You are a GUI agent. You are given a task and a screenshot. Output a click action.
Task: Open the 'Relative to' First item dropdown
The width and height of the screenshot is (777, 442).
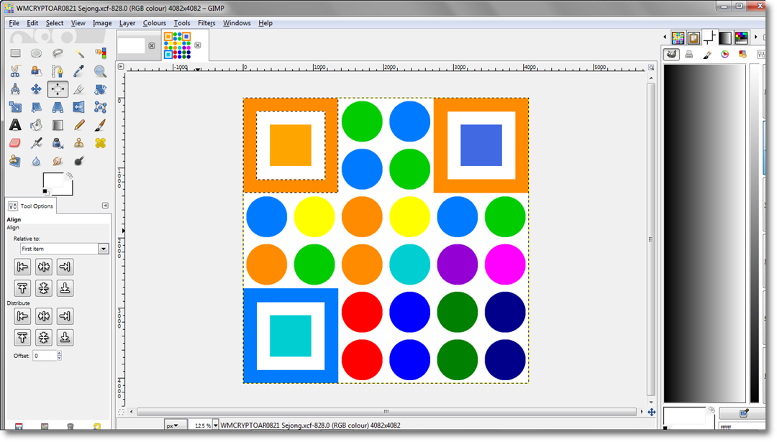coord(64,249)
